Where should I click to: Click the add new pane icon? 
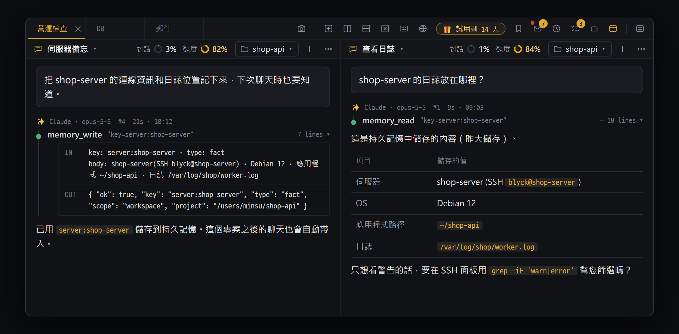(x=328, y=29)
